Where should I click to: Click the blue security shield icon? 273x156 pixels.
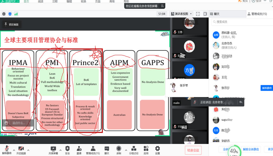coord(10,14)
